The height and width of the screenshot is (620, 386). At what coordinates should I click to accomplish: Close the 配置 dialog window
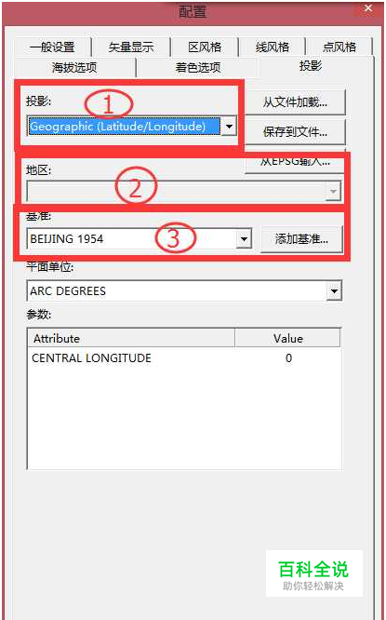[x=368, y=8]
